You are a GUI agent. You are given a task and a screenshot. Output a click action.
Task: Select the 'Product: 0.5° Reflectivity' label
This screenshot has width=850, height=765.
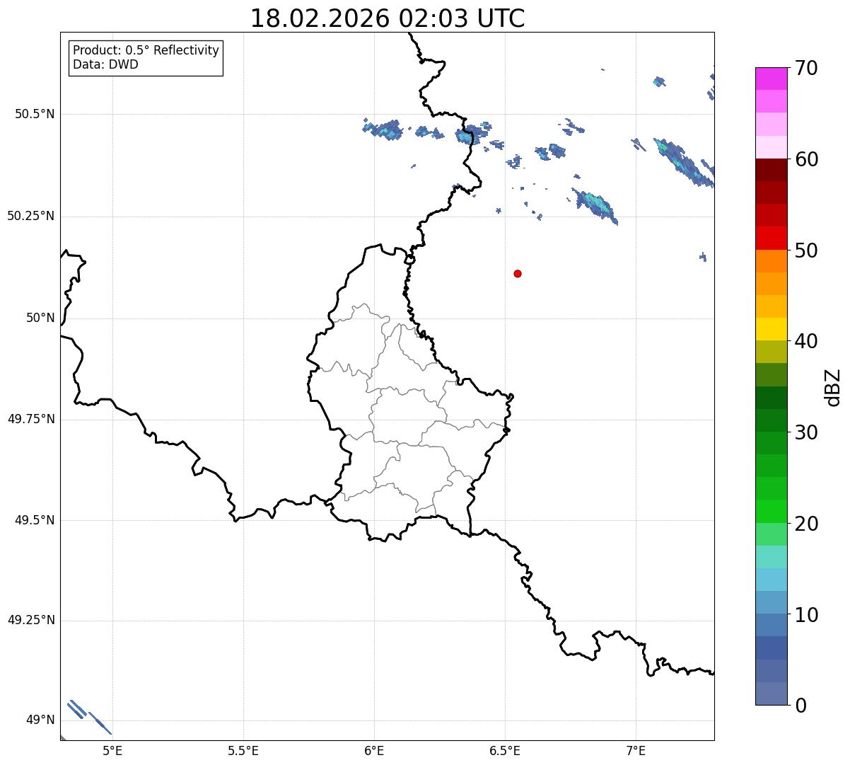coord(146,51)
